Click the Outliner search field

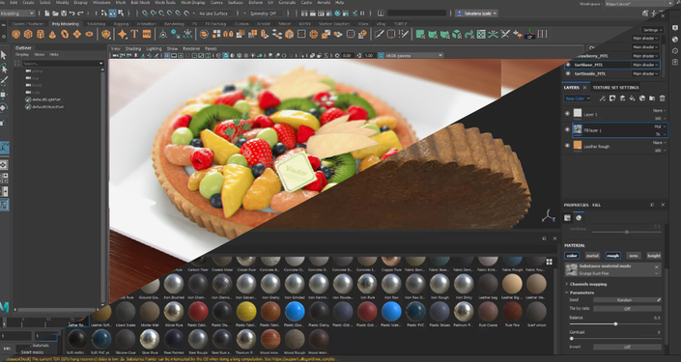(x=64, y=64)
